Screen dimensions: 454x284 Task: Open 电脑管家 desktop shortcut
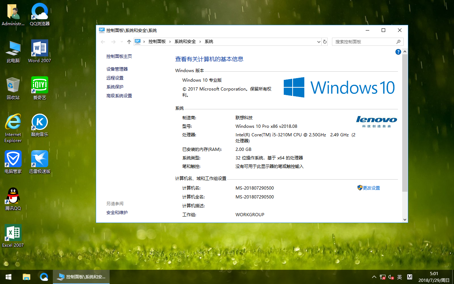pos(13,163)
